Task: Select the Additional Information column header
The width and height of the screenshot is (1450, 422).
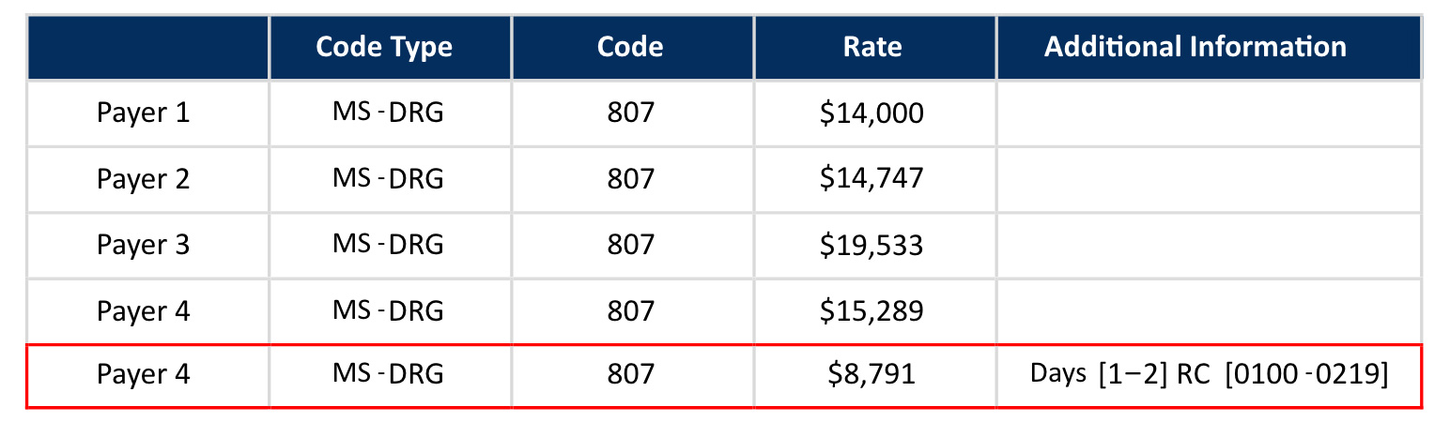Action: click(x=1195, y=47)
